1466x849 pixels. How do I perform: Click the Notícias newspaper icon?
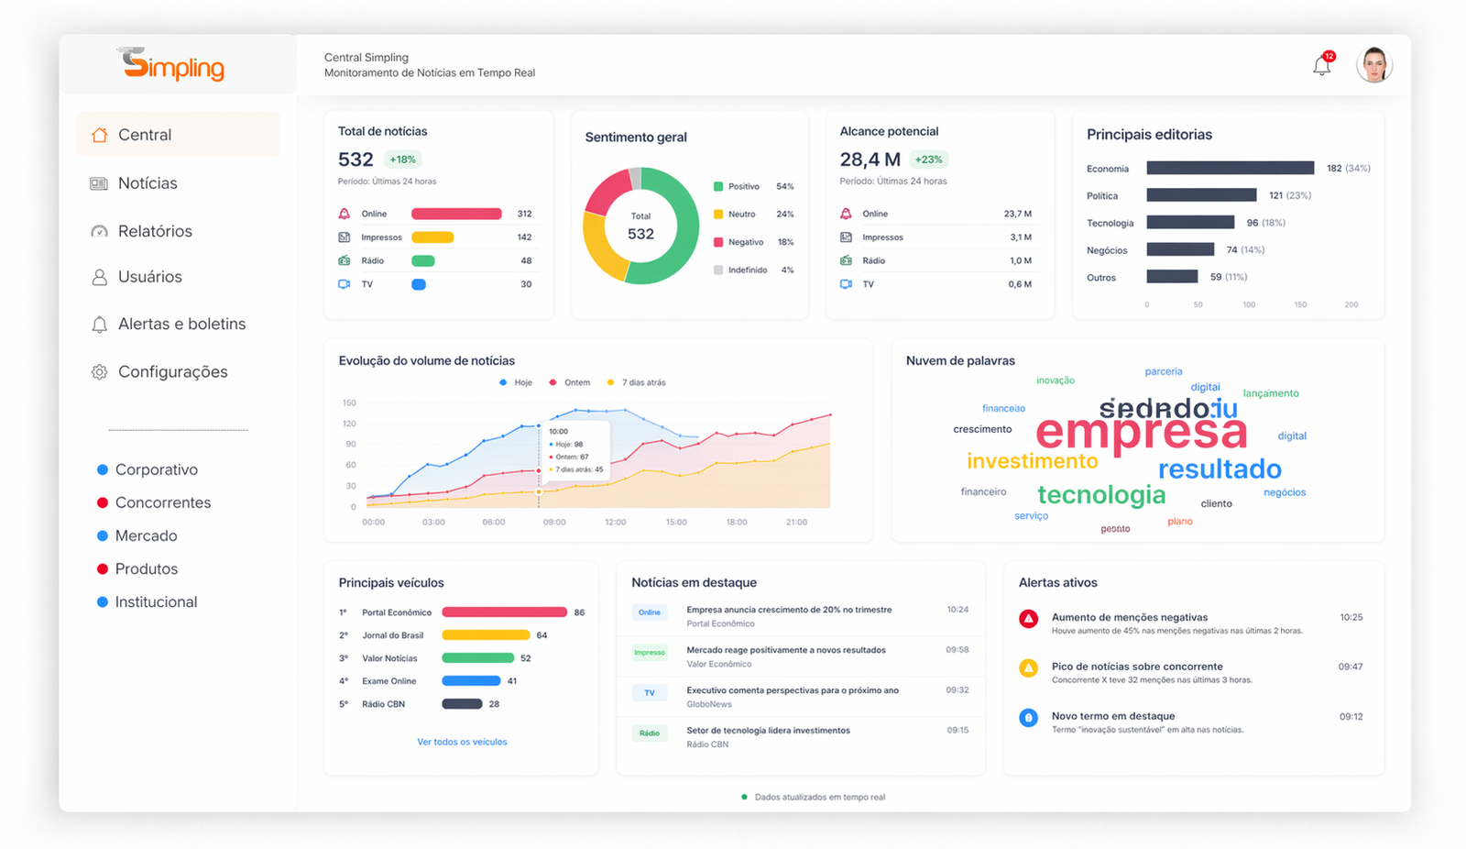click(x=99, y=183)
